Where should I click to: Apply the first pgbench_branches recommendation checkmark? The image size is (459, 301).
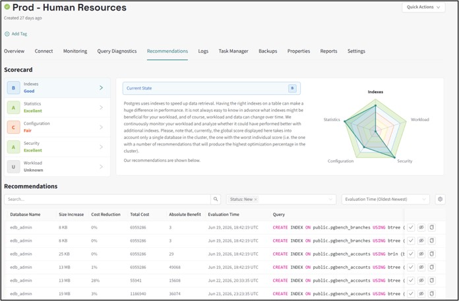pos(411,227)
